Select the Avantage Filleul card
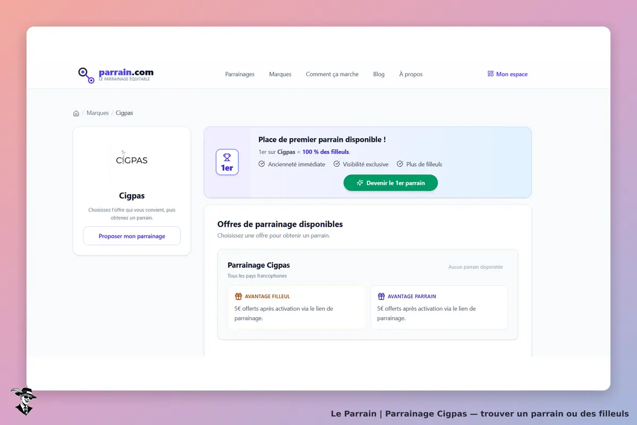 [x=297, y=308]
